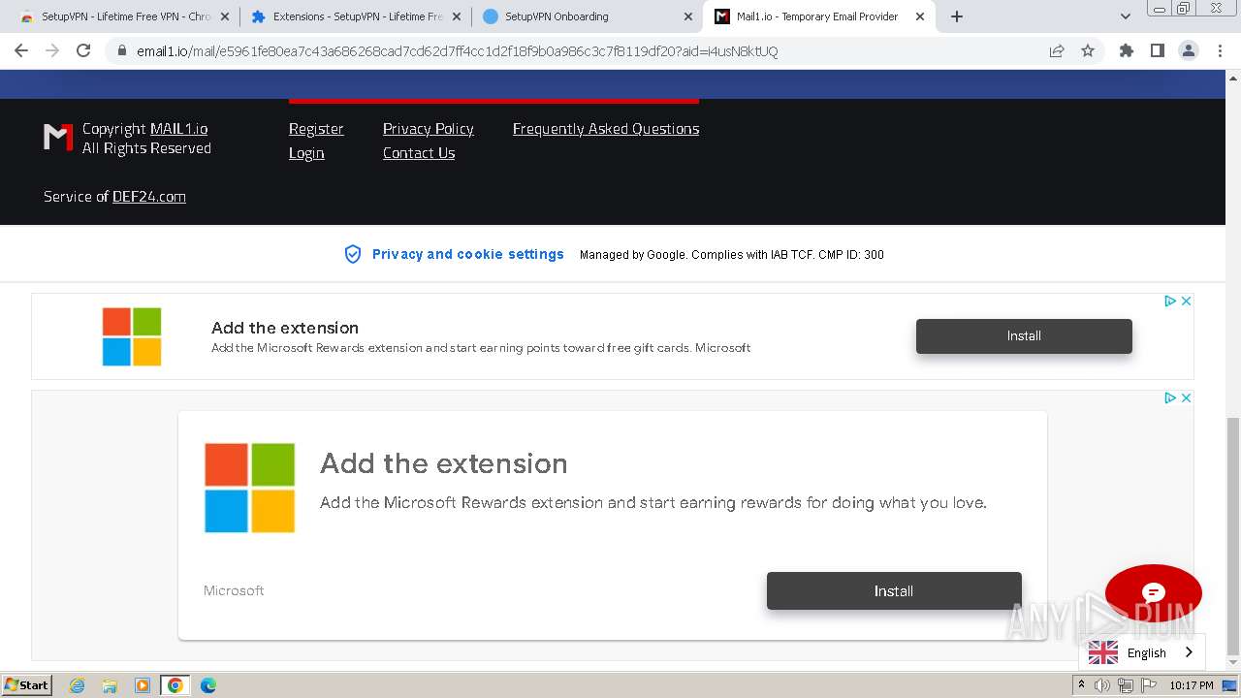
Task: Click the address bar URL
Action: point(457,51)
